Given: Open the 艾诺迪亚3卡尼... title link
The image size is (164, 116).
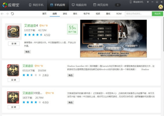Looking at the screenshot, I should 32,93.
